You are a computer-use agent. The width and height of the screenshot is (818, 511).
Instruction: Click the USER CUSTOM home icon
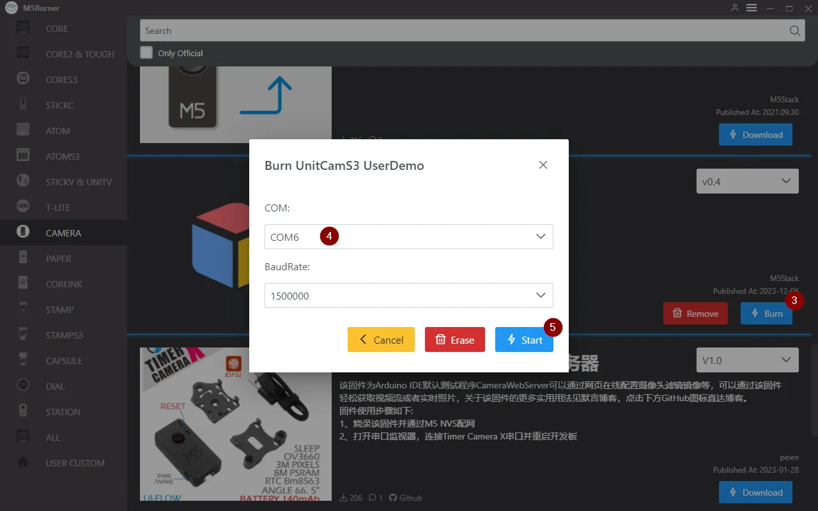pyautogui.click(x=23, y=462)
